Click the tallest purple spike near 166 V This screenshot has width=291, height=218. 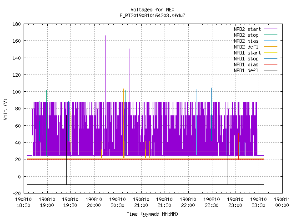(x=106, y=69)
